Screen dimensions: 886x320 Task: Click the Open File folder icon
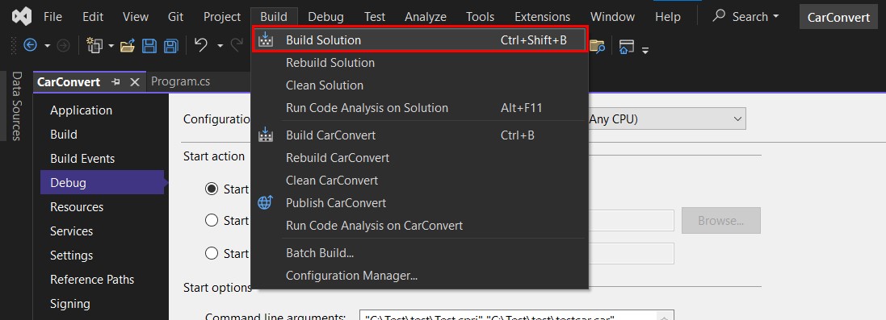128,46
